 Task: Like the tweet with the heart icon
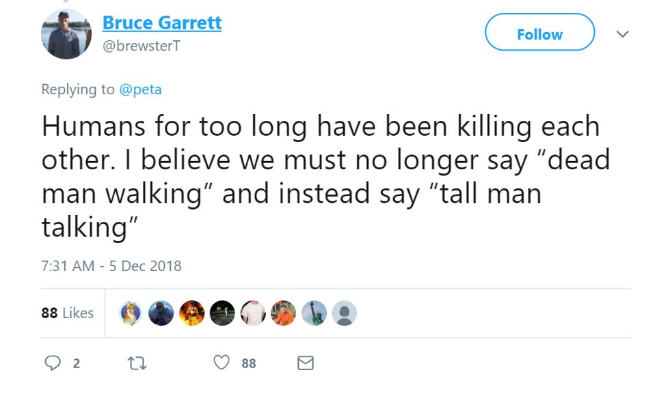pyautogui.click(x=222, y=363)
